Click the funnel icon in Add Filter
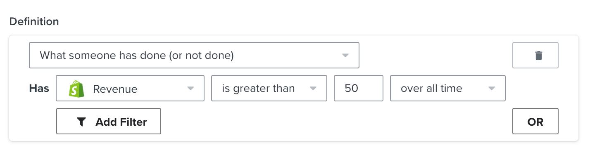 [x=81, y=122]
